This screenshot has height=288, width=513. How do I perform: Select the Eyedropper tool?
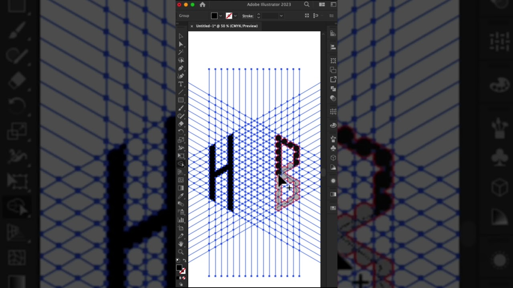[181, 196]
